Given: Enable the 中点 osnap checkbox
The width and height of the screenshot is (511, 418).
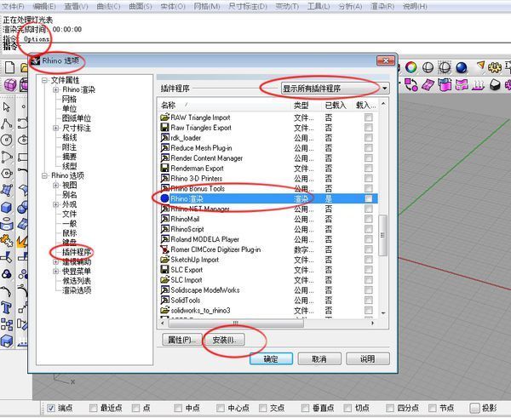Looking at the screenshot, I should (178, 408).
